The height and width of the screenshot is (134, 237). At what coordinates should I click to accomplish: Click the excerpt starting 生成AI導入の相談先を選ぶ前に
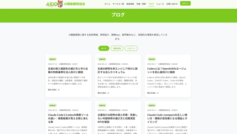pyautogui.click(x=68, y=81)
